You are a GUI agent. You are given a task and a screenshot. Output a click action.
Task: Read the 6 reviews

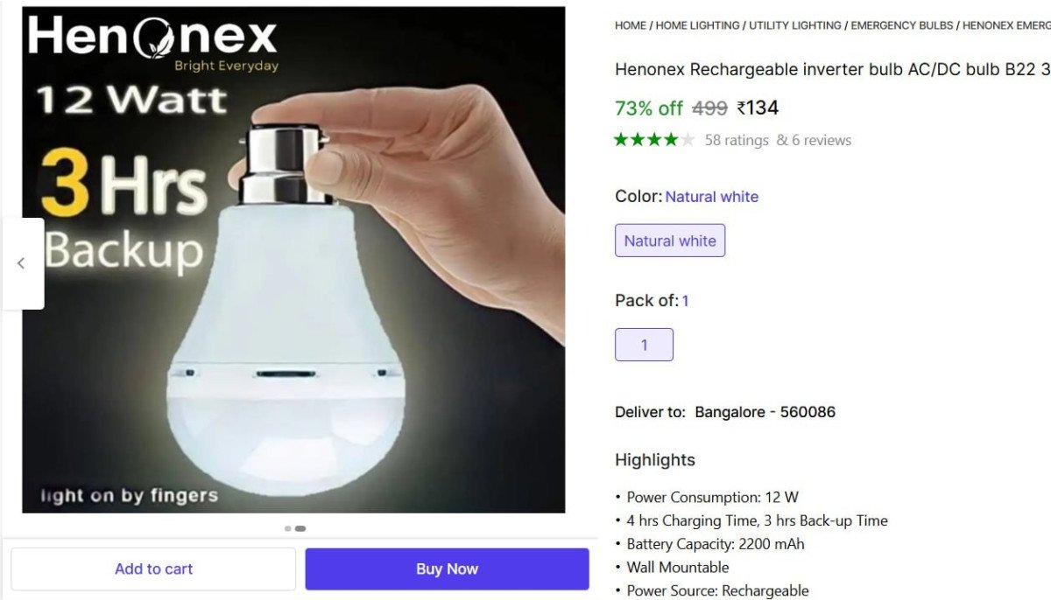[823, 139]
